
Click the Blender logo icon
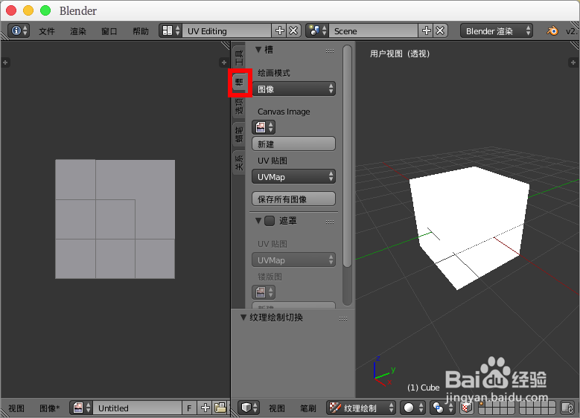pos(552,30)
